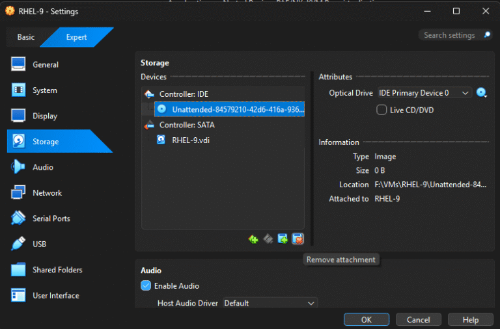This screenshot has height=329, width=500.
Task: Click the Add attachment icon
Action: tap(283, 239)
